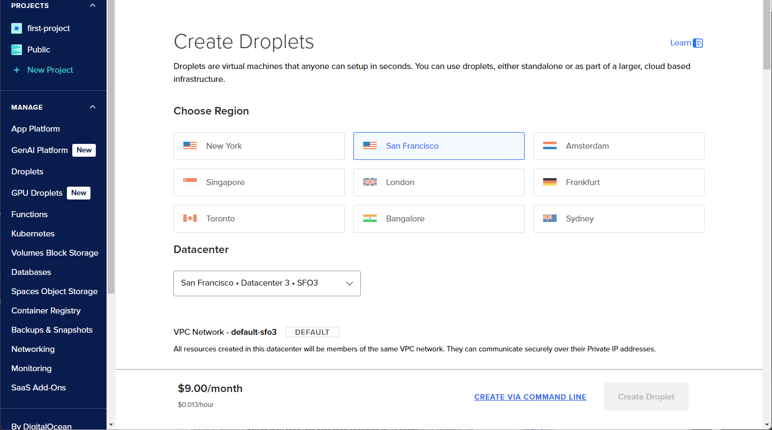Click the New badge beside GenAI Platform
The height and width of the screenshot is (430, 772).
point(84,150)
